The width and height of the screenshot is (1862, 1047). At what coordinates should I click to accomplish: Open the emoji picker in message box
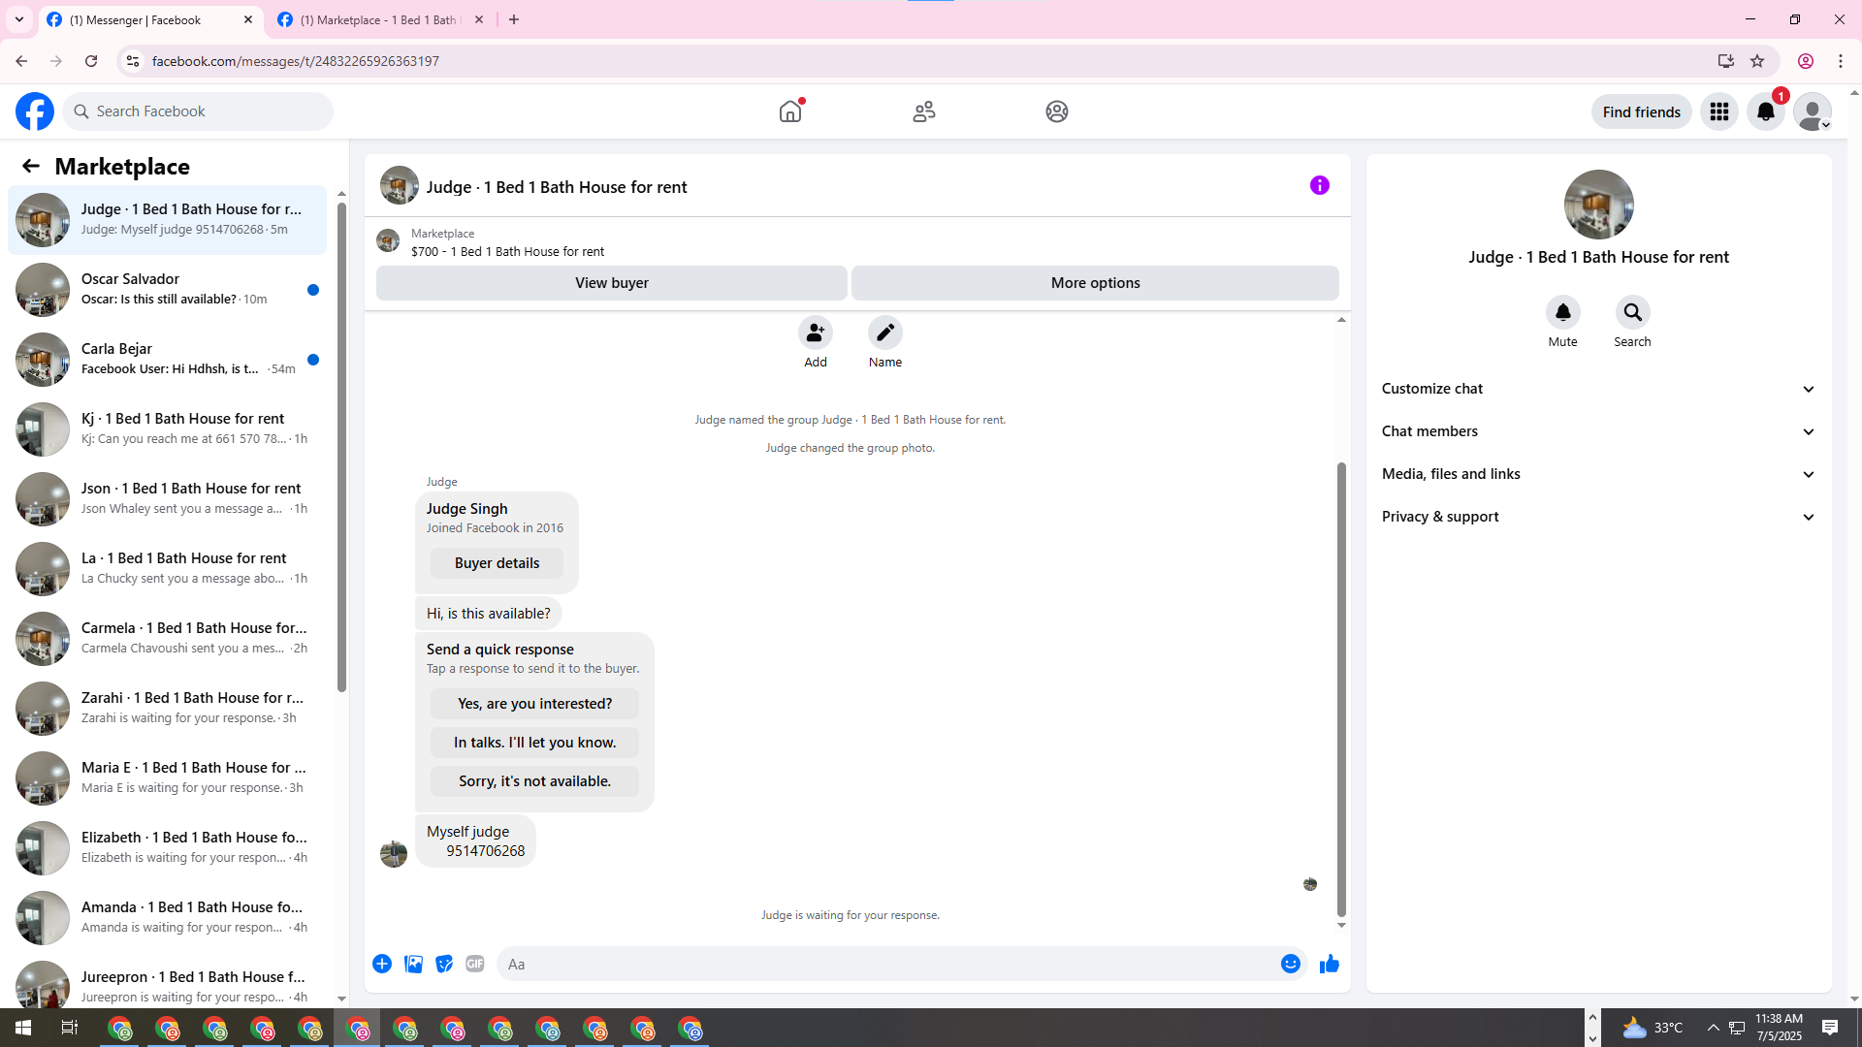(1290, 964)
